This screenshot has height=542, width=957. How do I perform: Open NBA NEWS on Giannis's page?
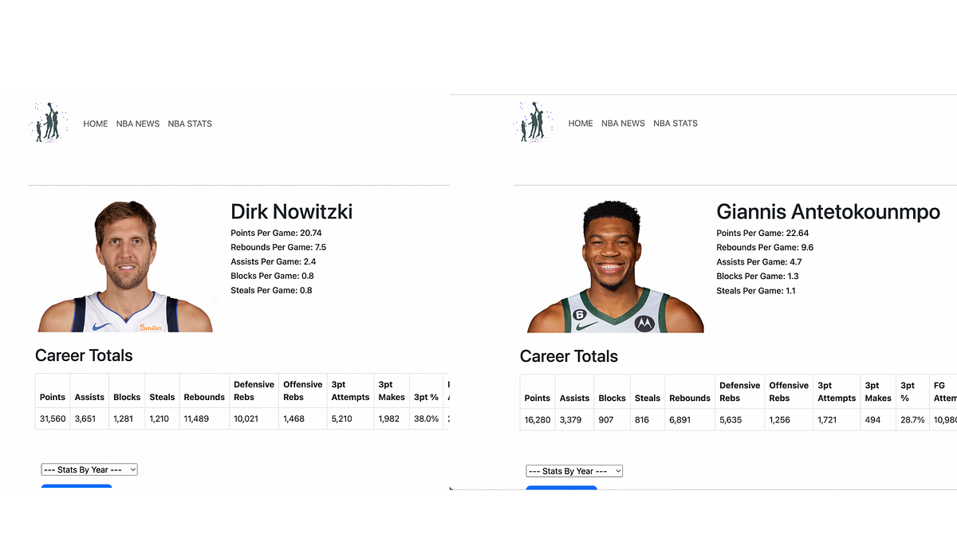tap(623, 124)
